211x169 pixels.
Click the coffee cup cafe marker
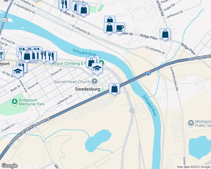click(120, 29)
